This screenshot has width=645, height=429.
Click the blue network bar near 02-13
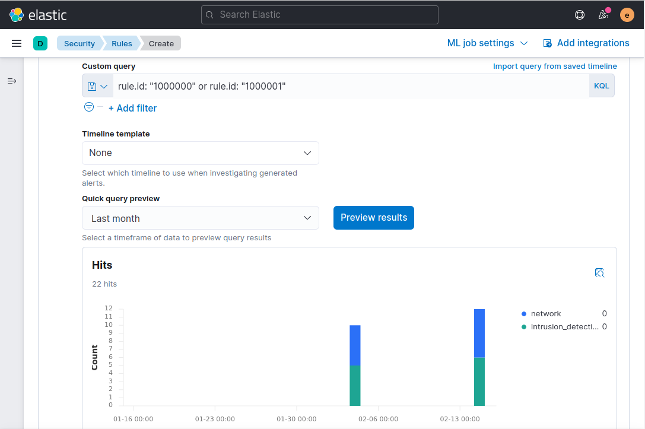coord(479,333)
